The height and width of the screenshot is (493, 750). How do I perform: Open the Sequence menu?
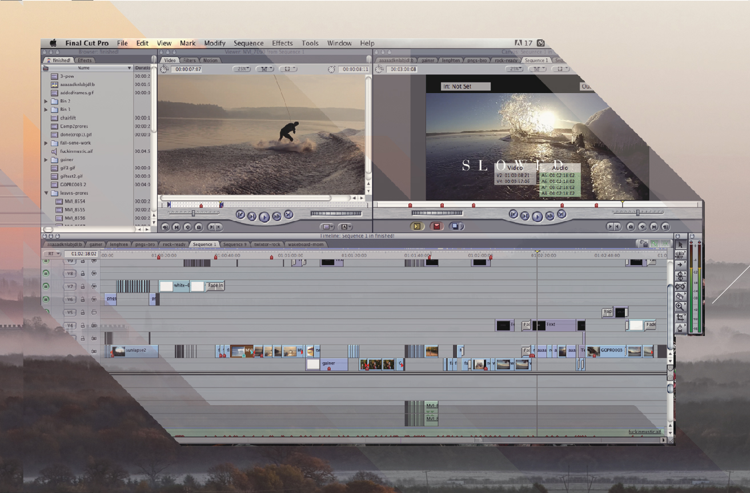pyautogui.click(x=248, y=43)
